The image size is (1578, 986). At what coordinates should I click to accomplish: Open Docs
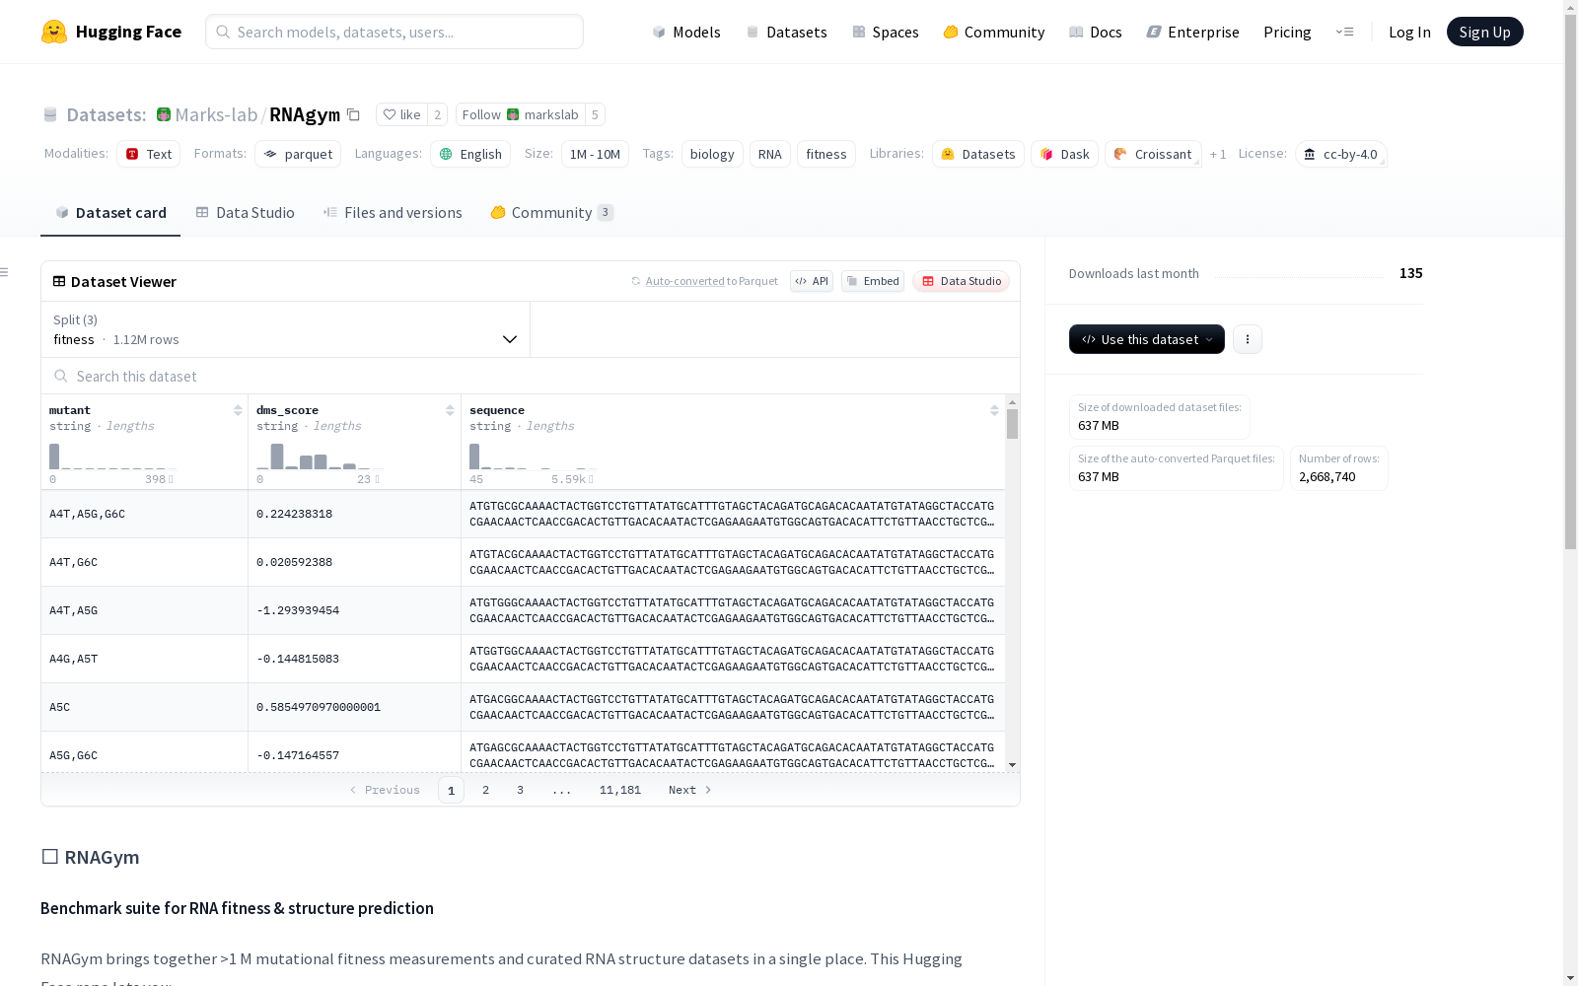pos(1096,32)
